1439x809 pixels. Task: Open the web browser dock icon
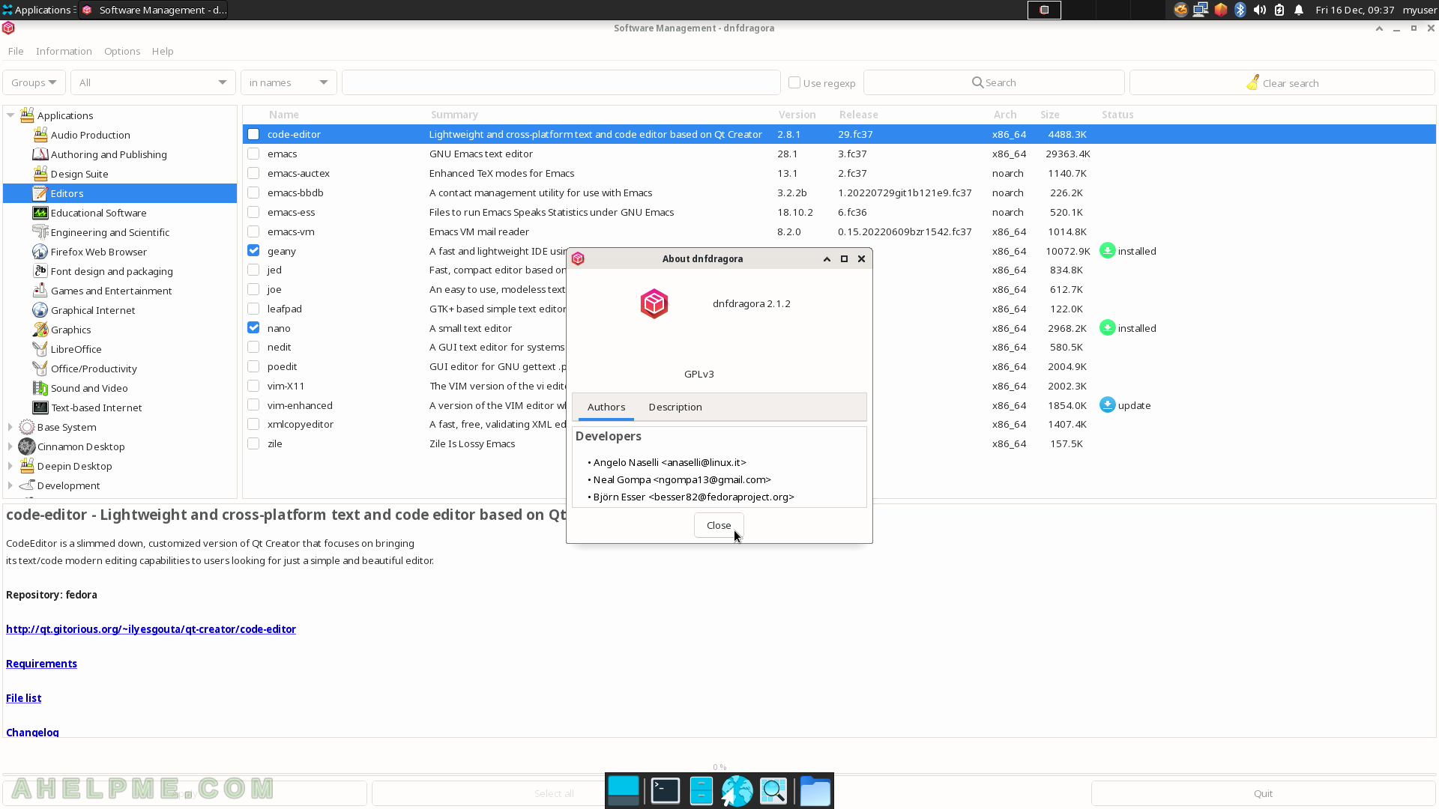tap(737, 791)
